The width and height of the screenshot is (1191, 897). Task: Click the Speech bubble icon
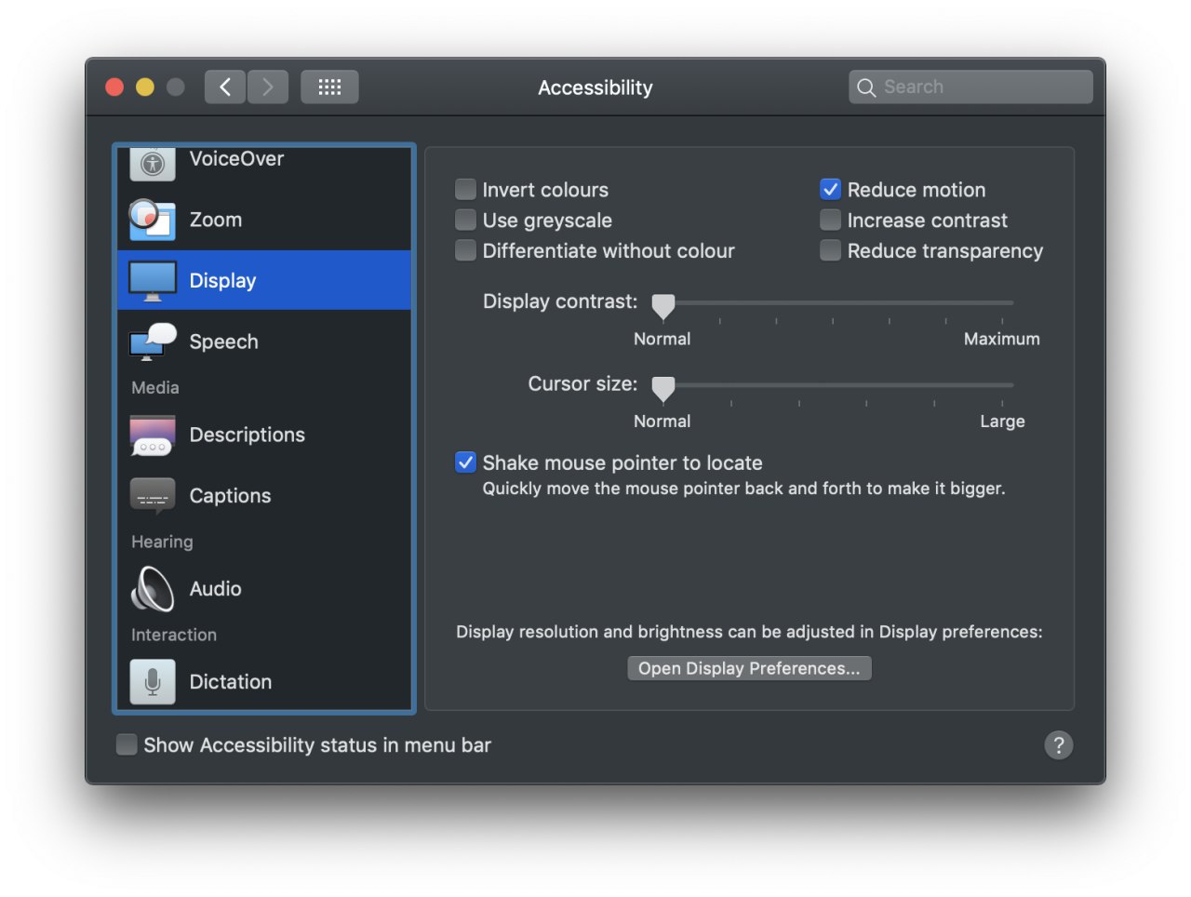pyautogui.click(x=153, y=341)
